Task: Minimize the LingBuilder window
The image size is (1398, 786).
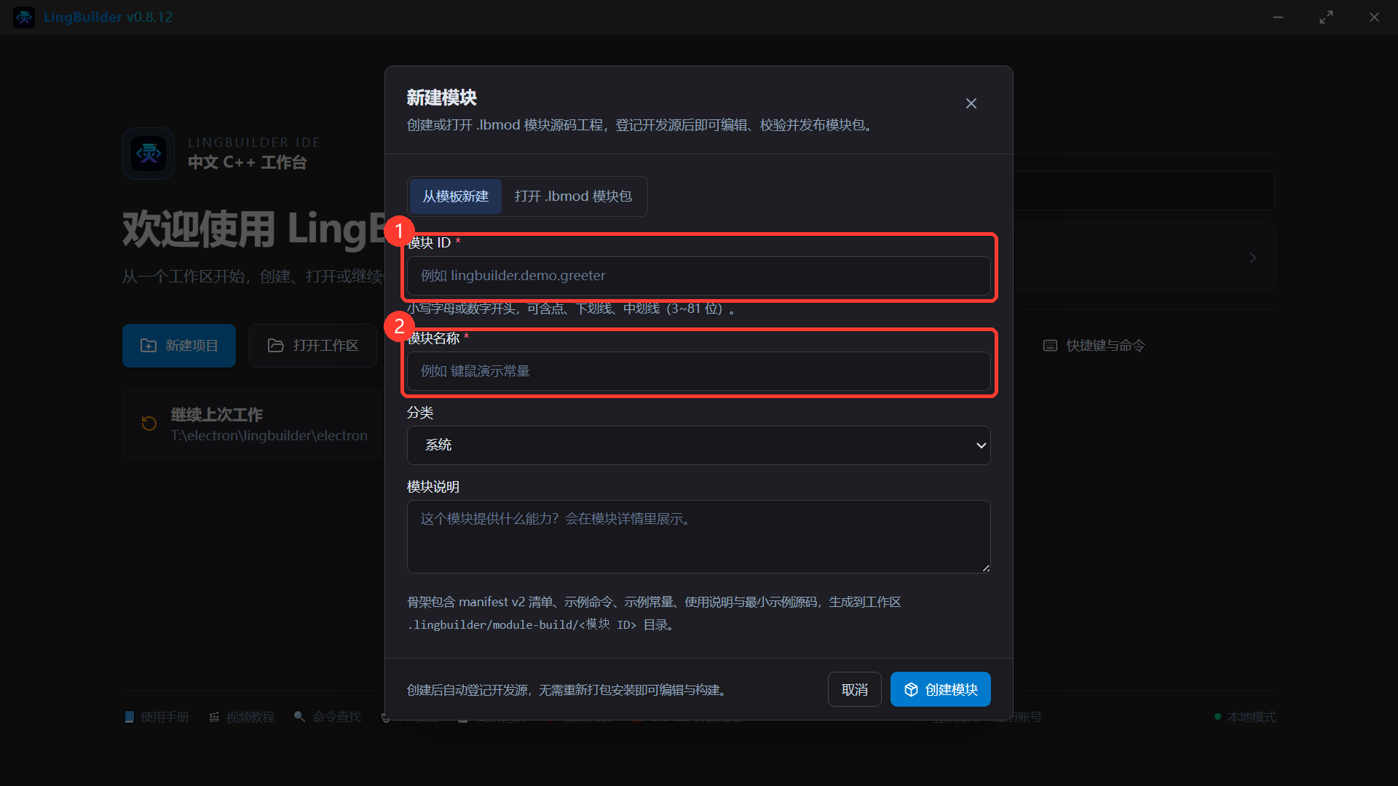Action: (1278, 17)
